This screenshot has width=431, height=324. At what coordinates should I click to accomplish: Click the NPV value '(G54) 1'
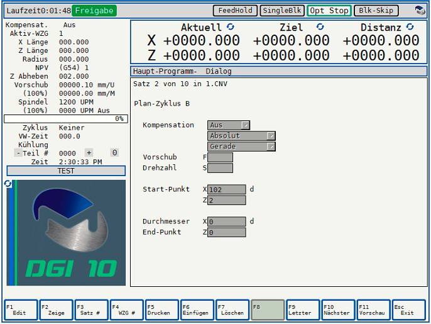(74, 68)
